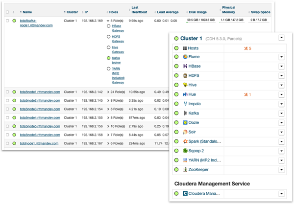Viewport: 294px width, 204px height.
Task: Click the Kafka service icon
Action: click(185, 113)
